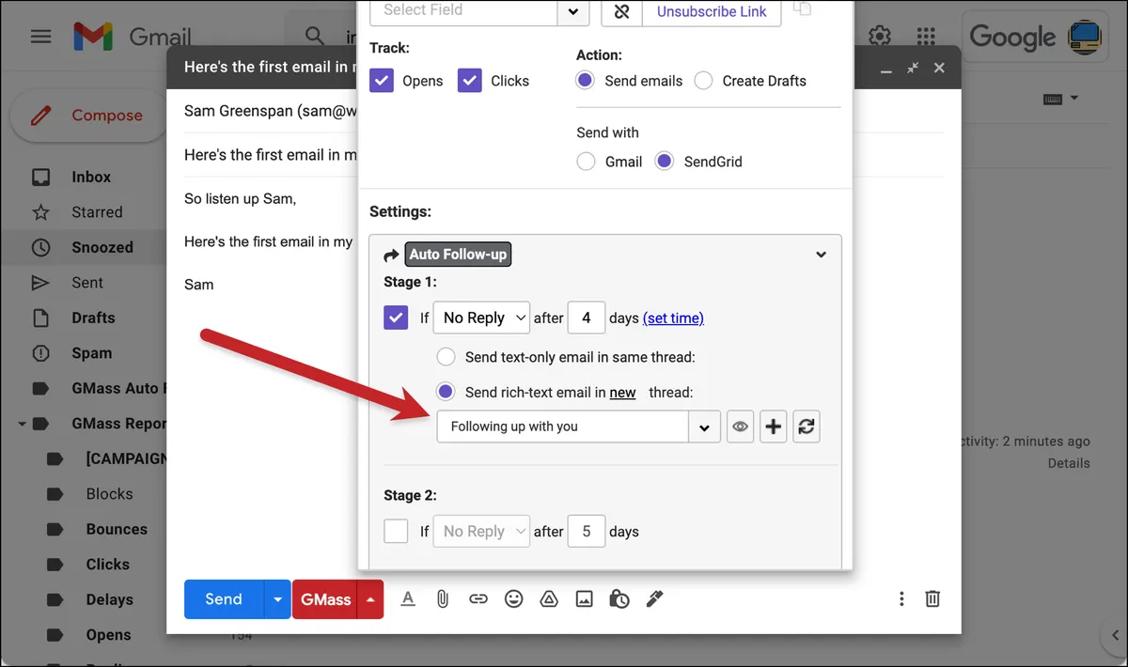Image resolution: width=1128 pixels, height=667 pixels.
Task: Click the attach files paperclip icon
Action: [x=443, y=598]
